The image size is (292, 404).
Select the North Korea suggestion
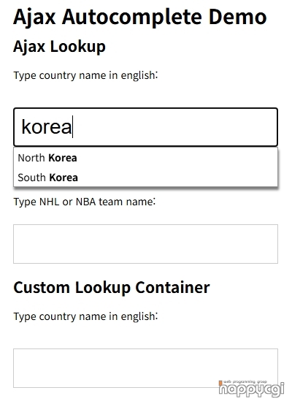[145, 158]
